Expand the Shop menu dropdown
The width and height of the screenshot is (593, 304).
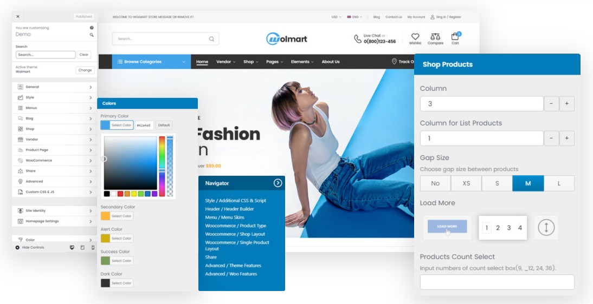(x=251, y=62)
